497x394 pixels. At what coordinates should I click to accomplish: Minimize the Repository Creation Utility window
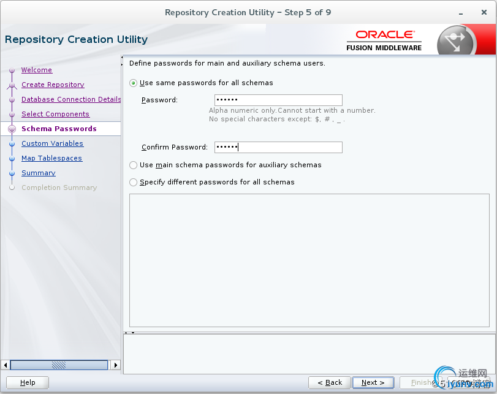461,13
